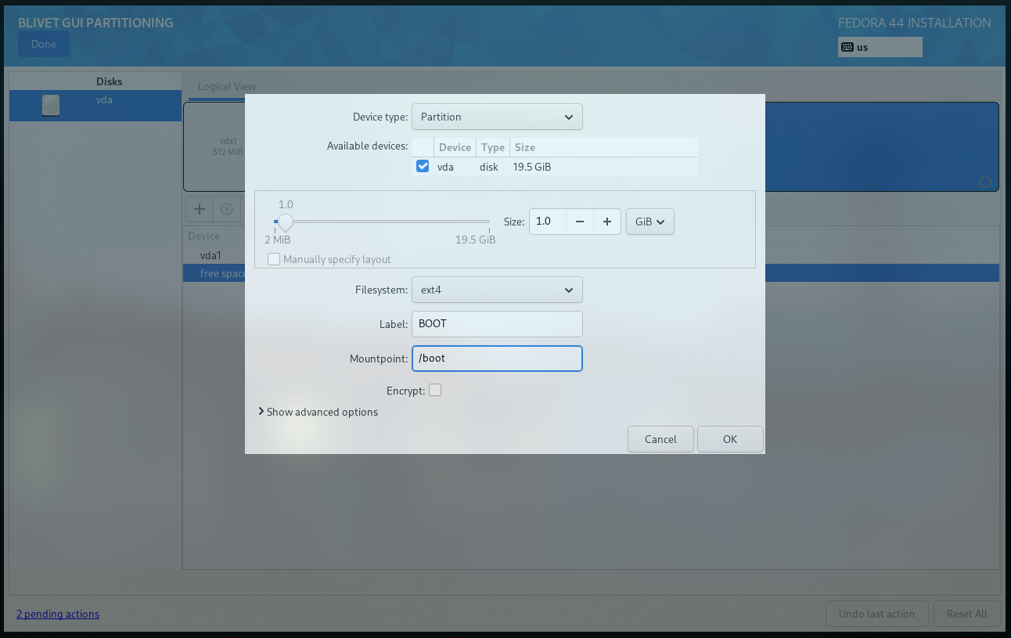Click the Label input field containing BOOT
This screenshot has width=1011, height=638.
tap(497, 324)
